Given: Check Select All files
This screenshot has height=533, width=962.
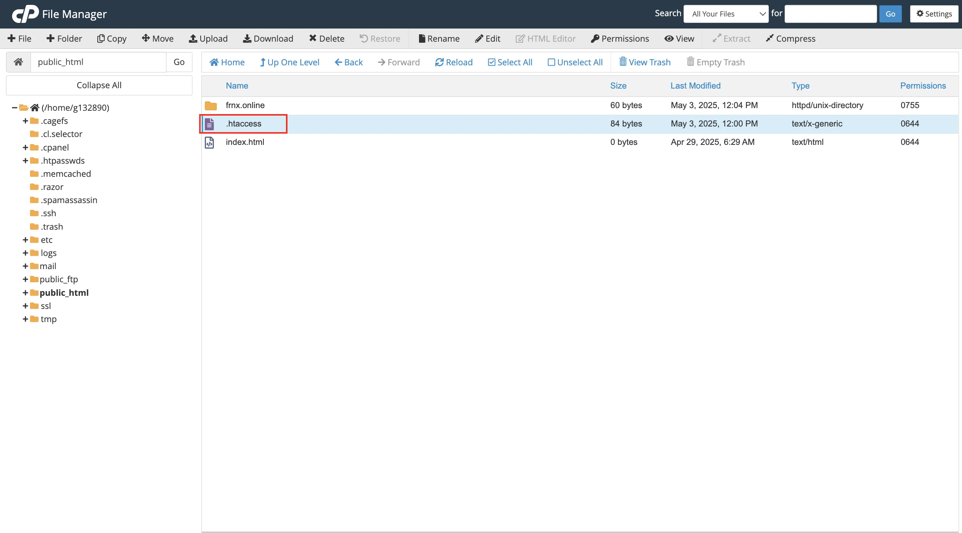Looking at the screenshot, I should tap(510, 62).
